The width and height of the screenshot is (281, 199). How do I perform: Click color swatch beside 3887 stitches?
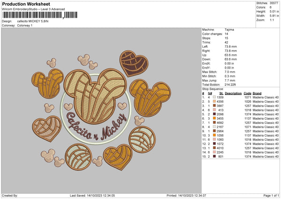pos(214,106)
